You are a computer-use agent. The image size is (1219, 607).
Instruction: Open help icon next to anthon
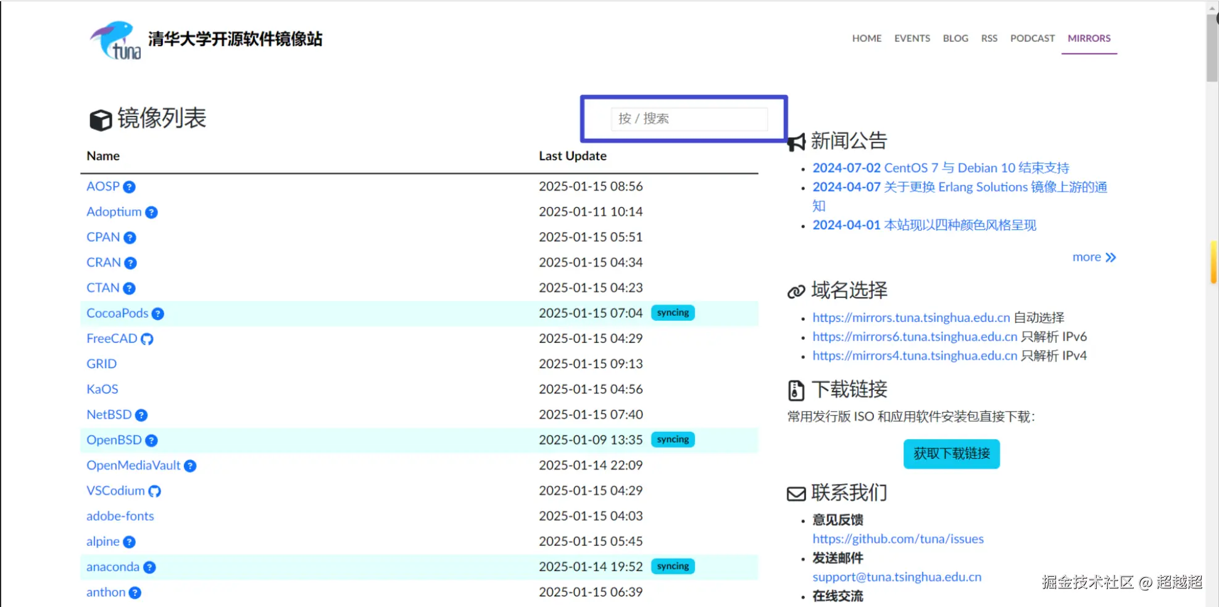[135, 593]
